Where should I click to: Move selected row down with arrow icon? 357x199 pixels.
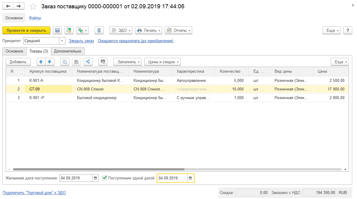point(49,62)
